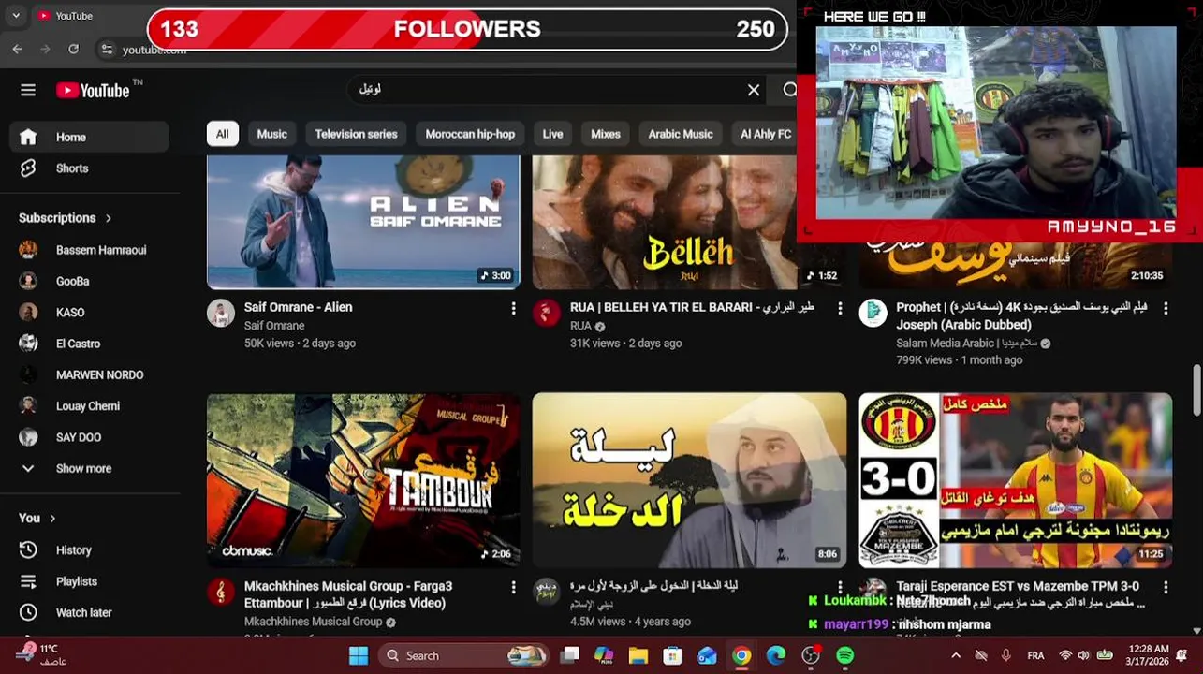Show hidden system tray icons chevron

[x=956, y=655]
